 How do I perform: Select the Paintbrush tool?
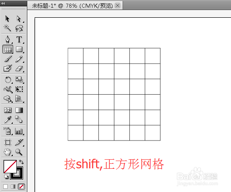click(8, 59)
